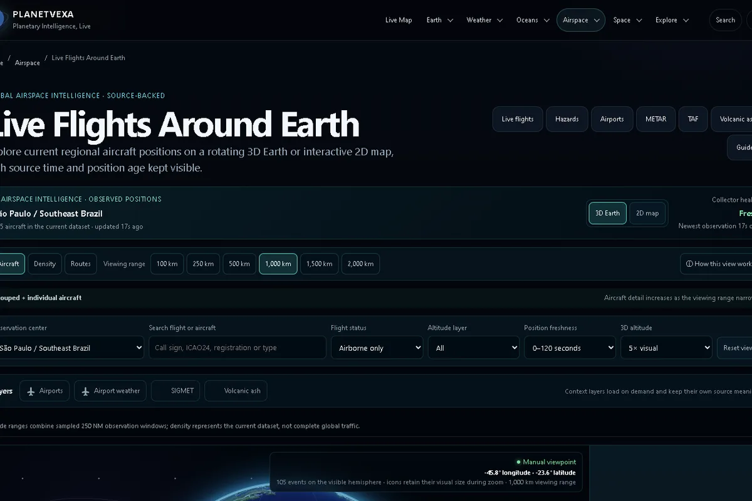752x501 pixels.
Task: Switch to the 2D map view
Action: tap(647, 213)
